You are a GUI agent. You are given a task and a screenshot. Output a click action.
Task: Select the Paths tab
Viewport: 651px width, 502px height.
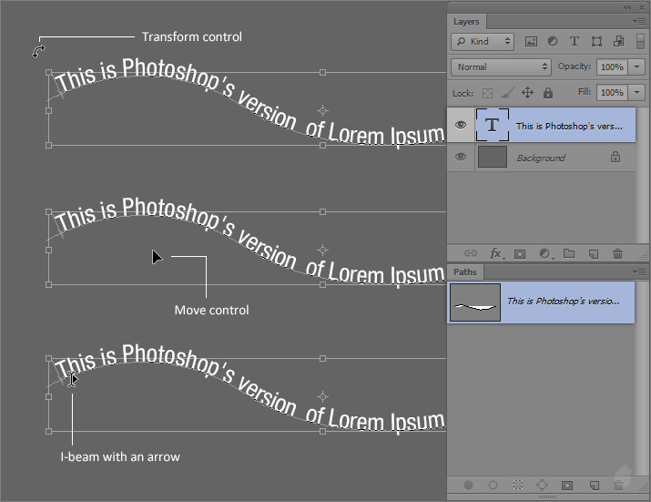click(x=465, y=271)
